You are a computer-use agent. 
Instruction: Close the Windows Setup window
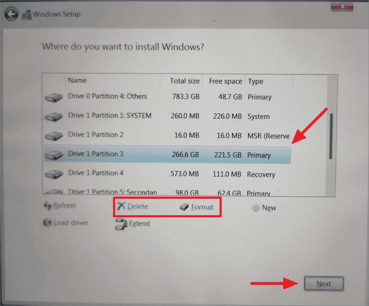coord(342,7)
